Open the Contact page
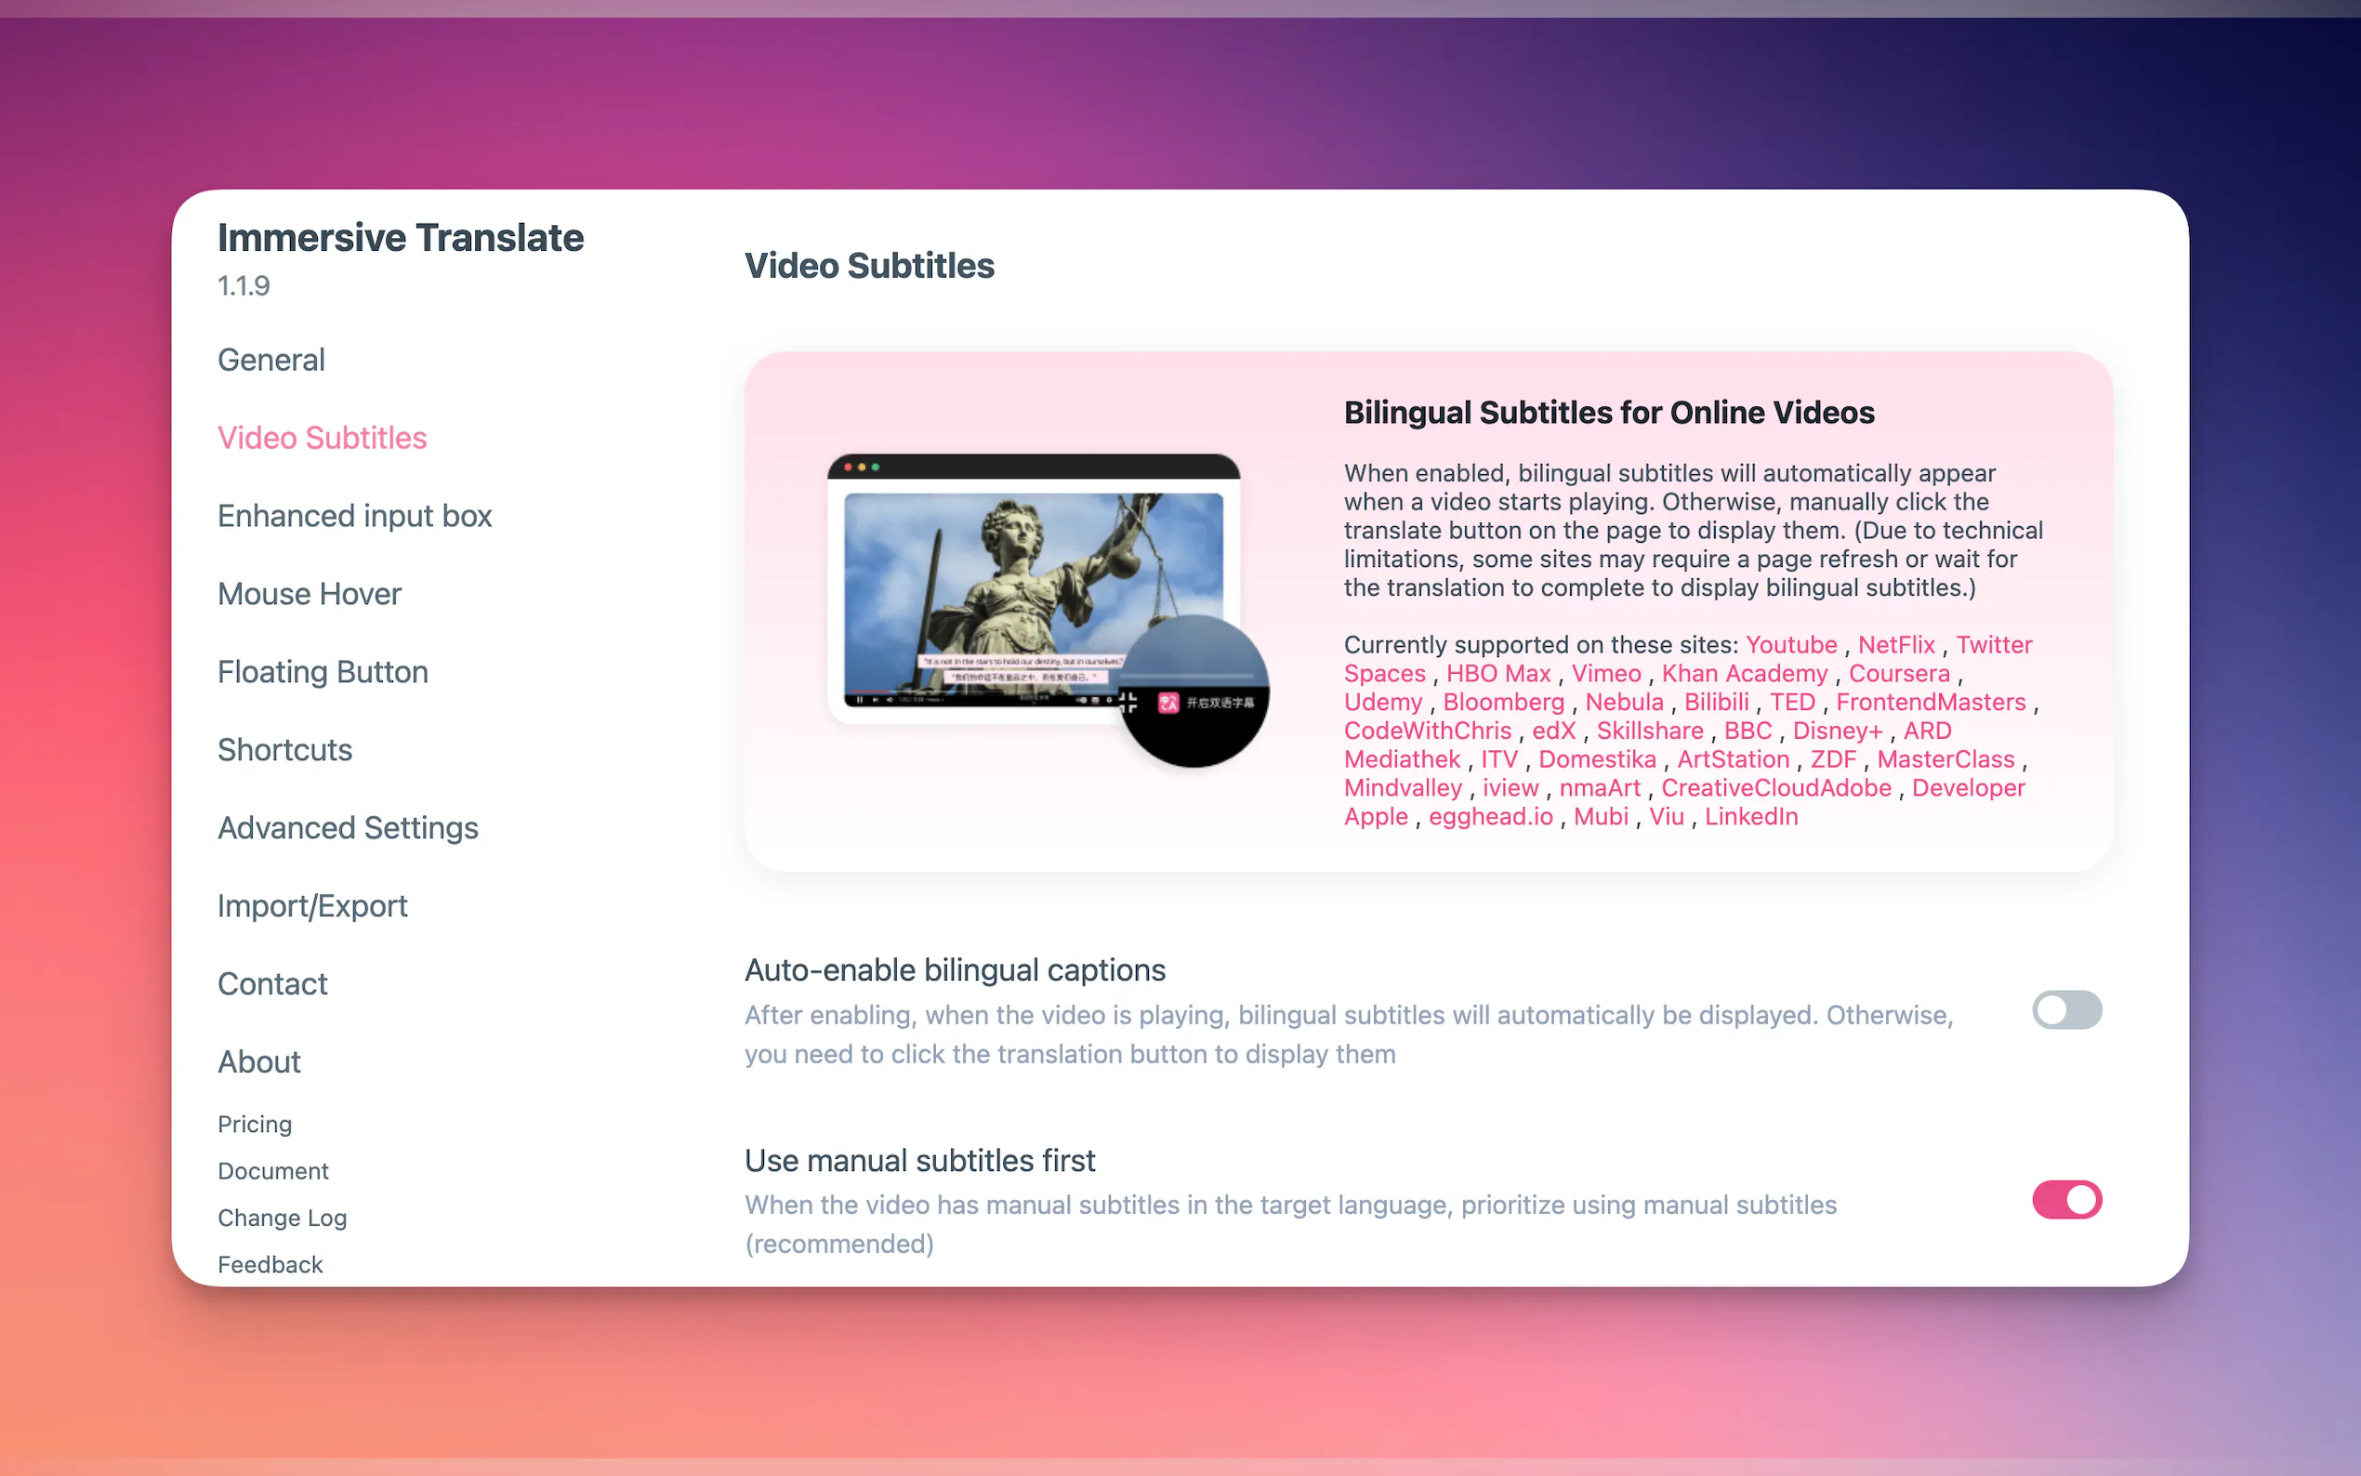 click(x=272, y=984)
